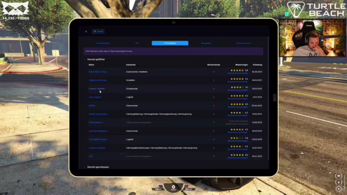The width and height of the screenshot is (347, 195).
Task: Click Börsenhandel checkmark in 13.11.2024 row
Action: click(x=214, y=97)
